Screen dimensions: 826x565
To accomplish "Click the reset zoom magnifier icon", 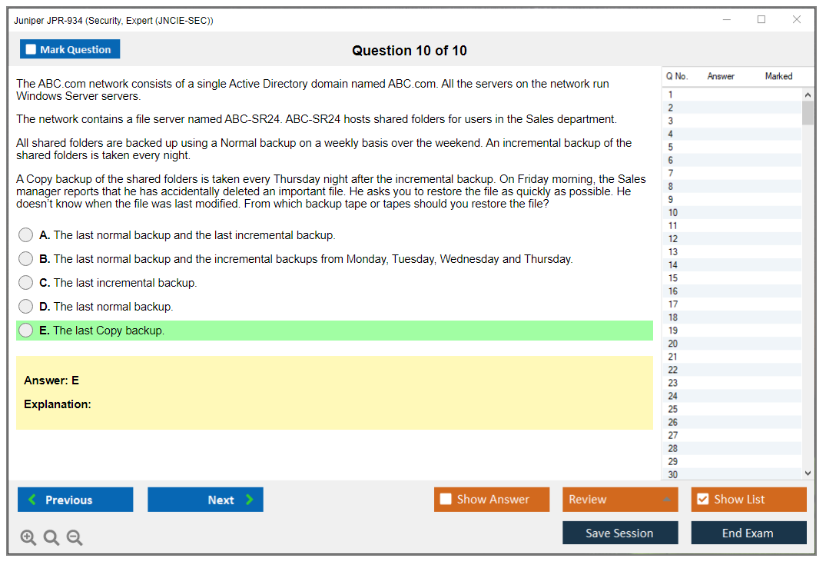I will click(x=51, y=537).
